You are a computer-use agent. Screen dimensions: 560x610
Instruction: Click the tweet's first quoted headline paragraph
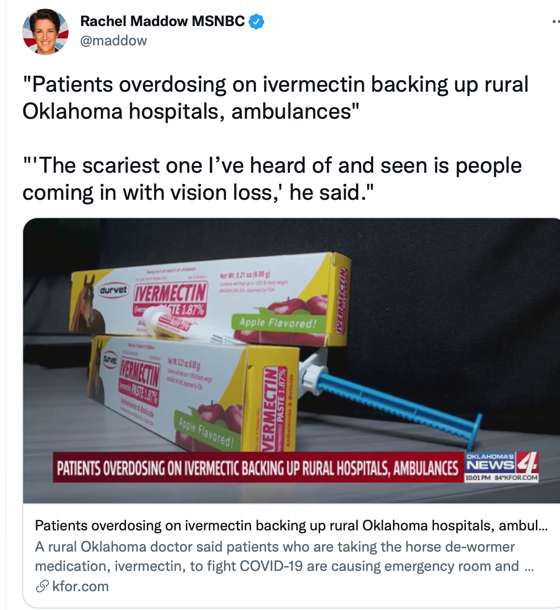pos(276,98)
